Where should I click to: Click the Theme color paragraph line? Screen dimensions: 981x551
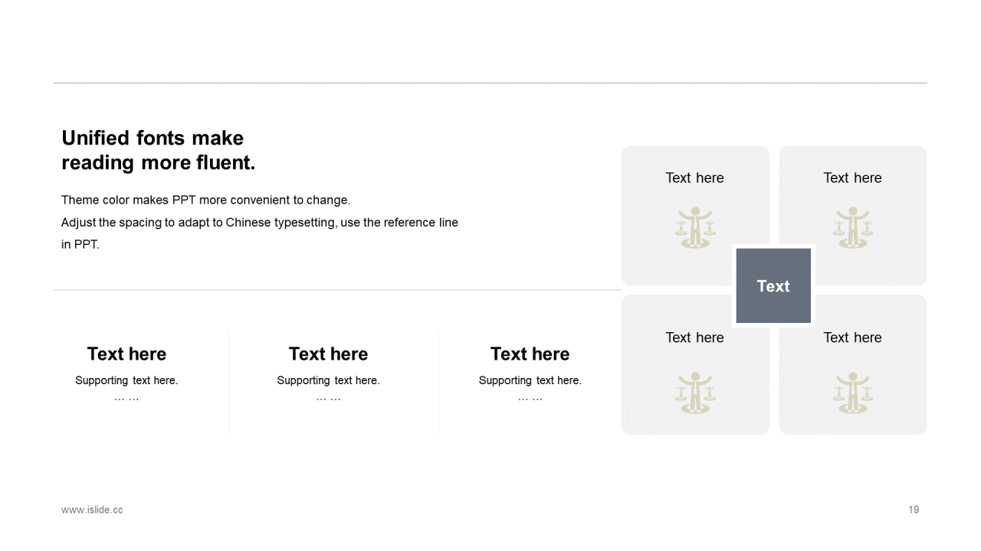[x=205, y=200]
